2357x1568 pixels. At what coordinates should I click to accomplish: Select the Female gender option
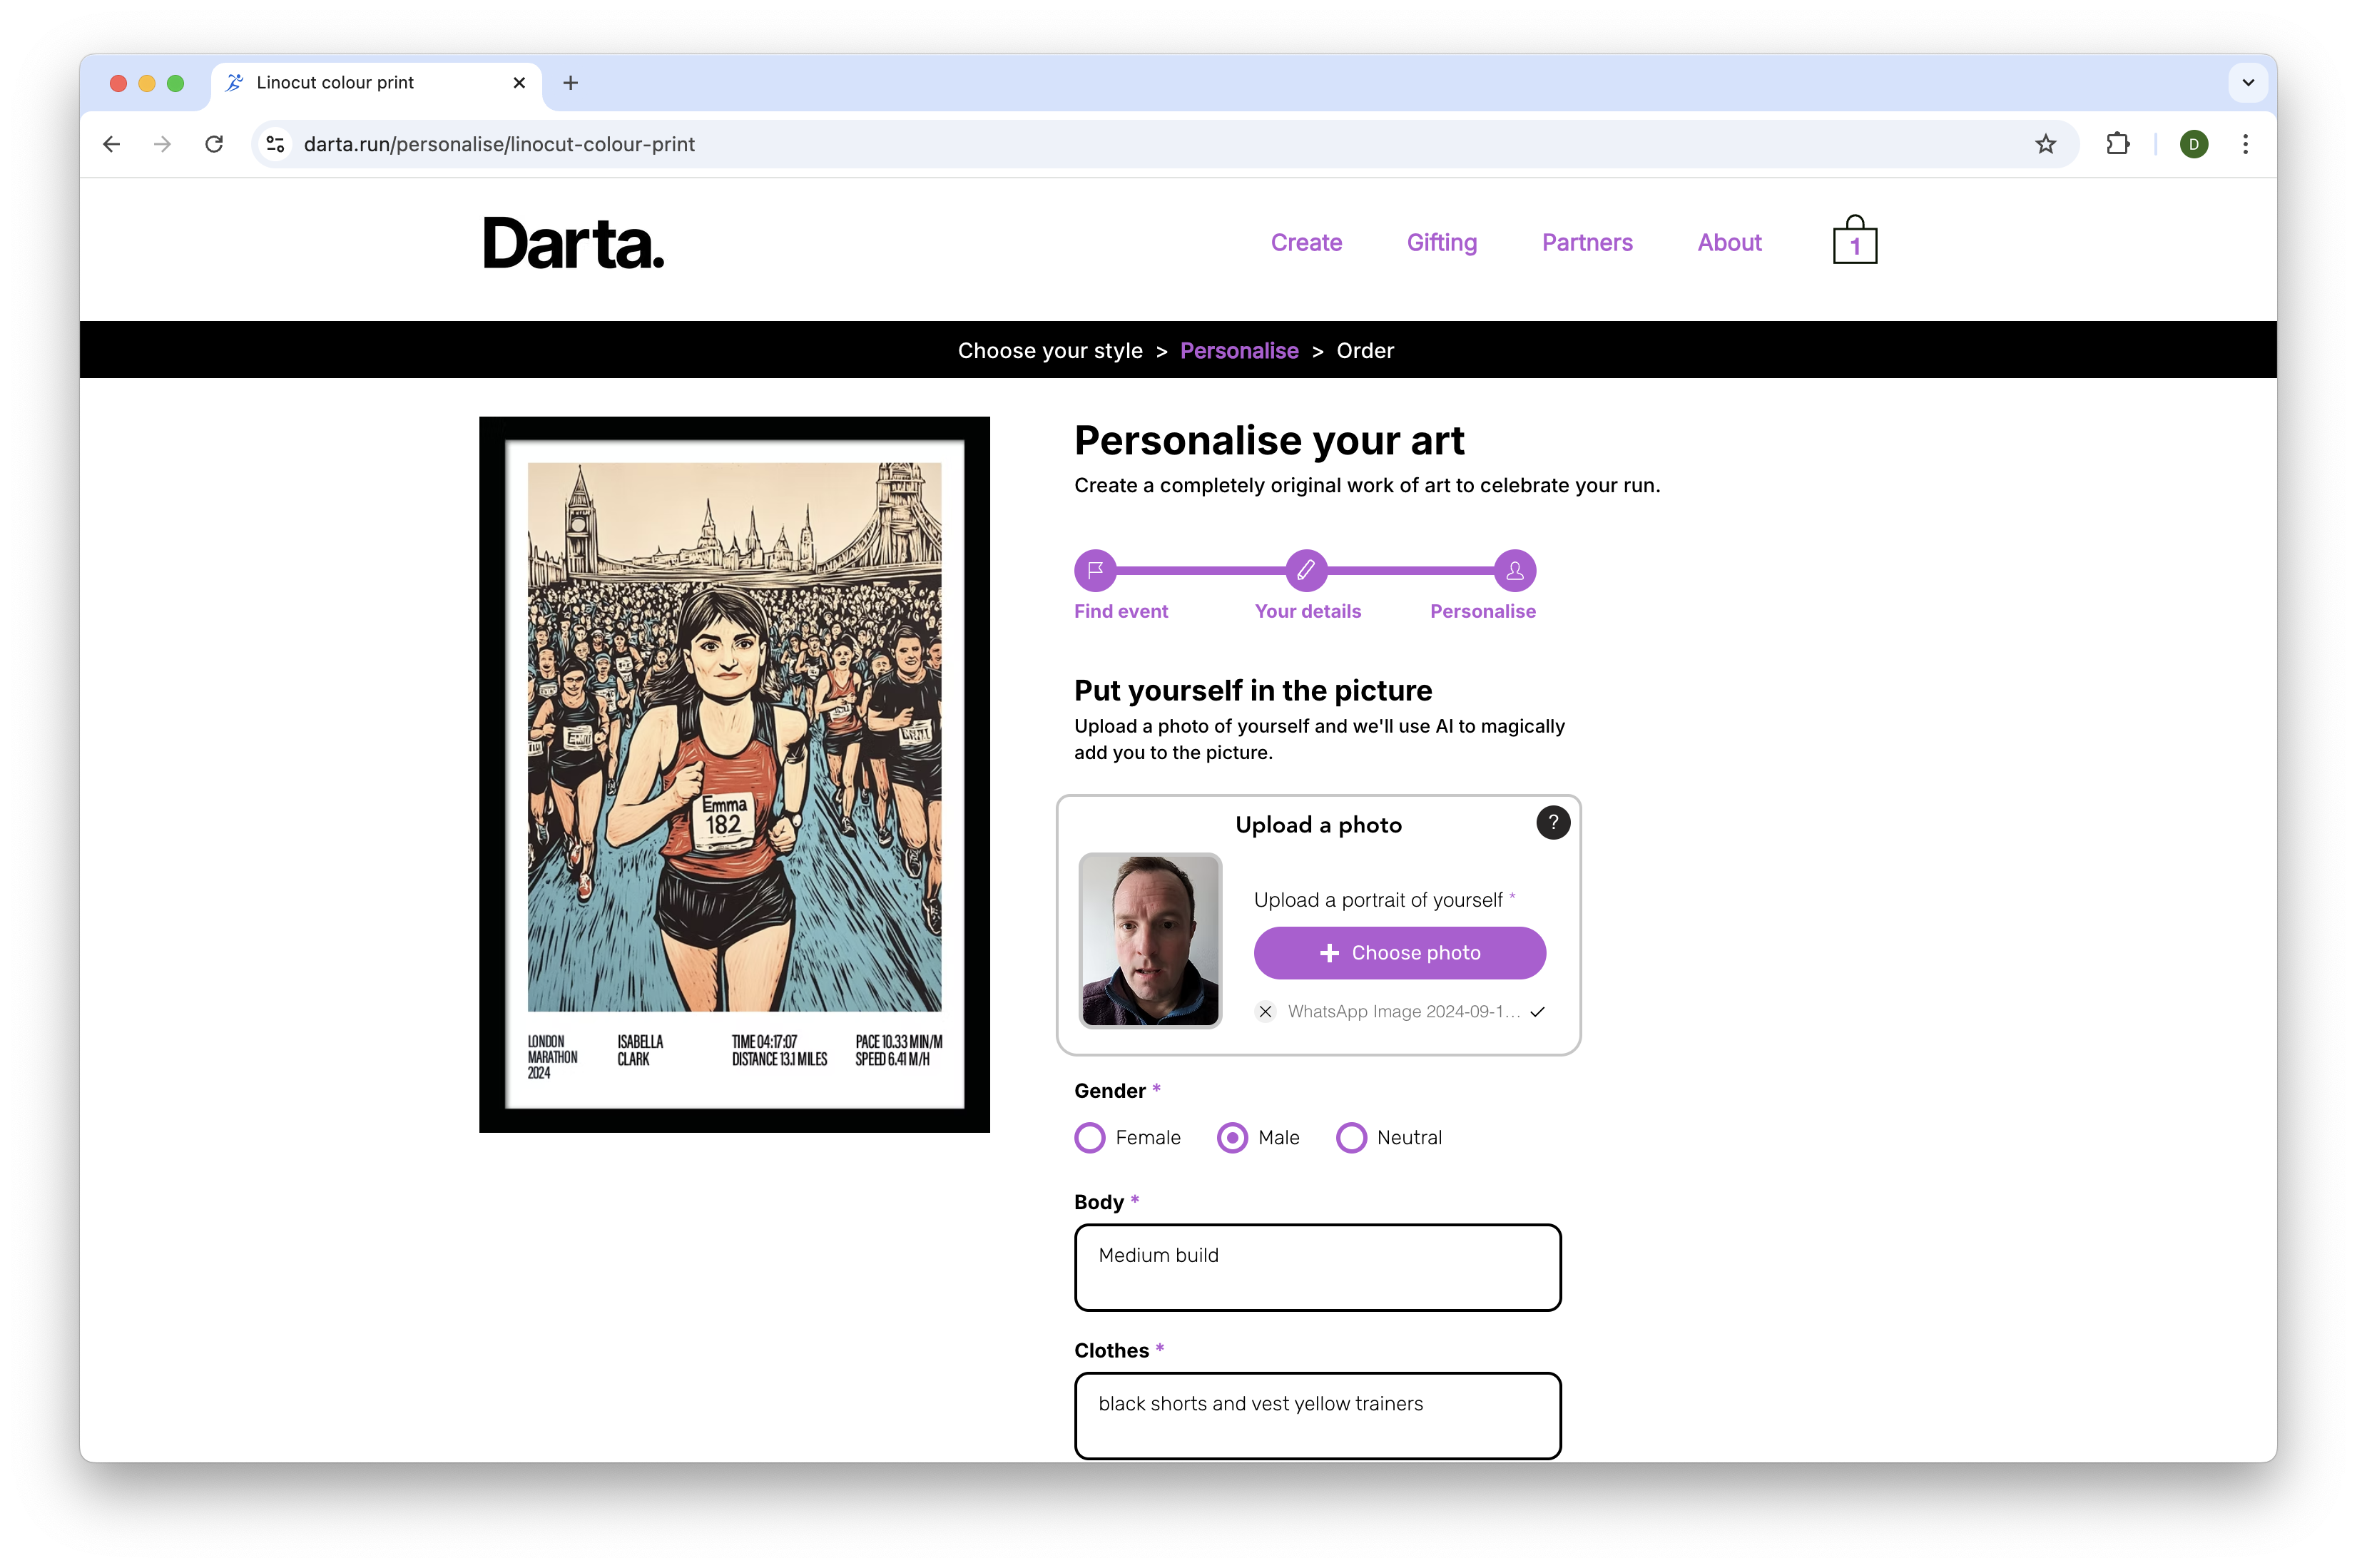click(1090, 1137)
